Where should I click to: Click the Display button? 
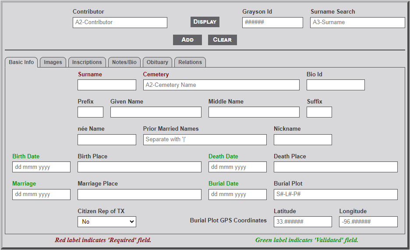click(x=205, y=22)
